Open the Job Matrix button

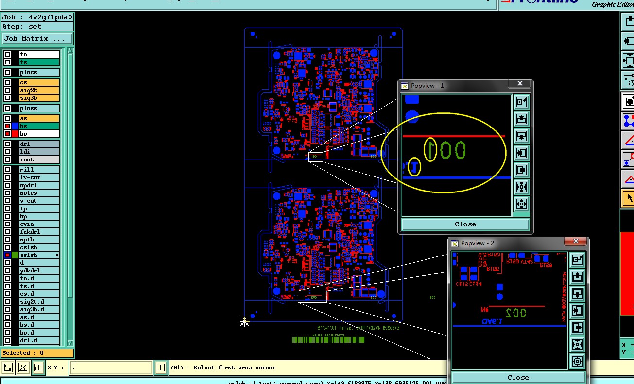tap(37, 39)
